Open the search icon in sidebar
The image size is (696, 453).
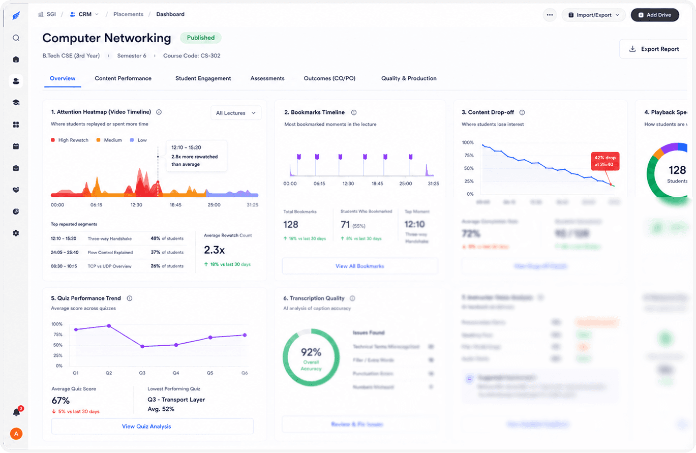[x=16, y=38]
